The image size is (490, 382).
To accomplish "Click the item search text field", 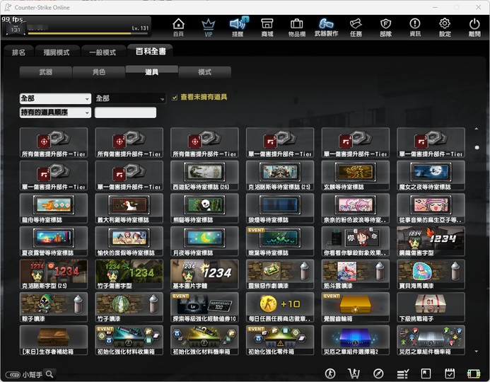I will click(x=125, y=112).
